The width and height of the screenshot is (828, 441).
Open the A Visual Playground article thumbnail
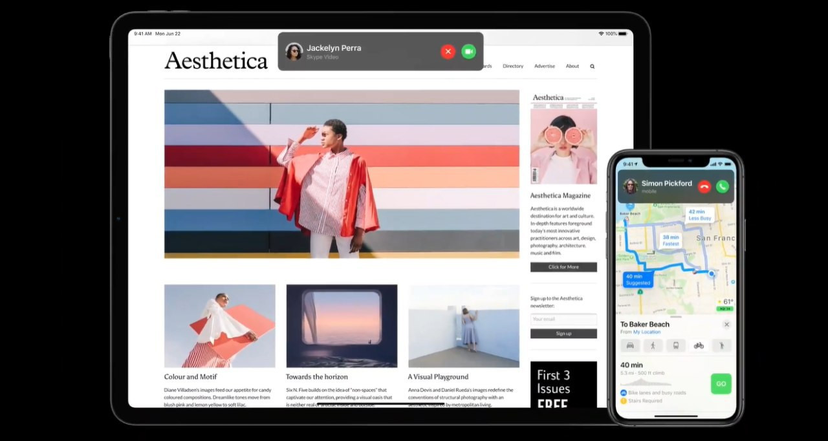tap(464, 326)
